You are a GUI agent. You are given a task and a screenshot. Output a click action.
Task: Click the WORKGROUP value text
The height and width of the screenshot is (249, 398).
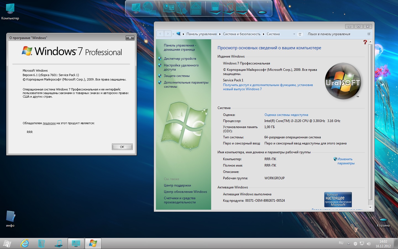[274, 178]
